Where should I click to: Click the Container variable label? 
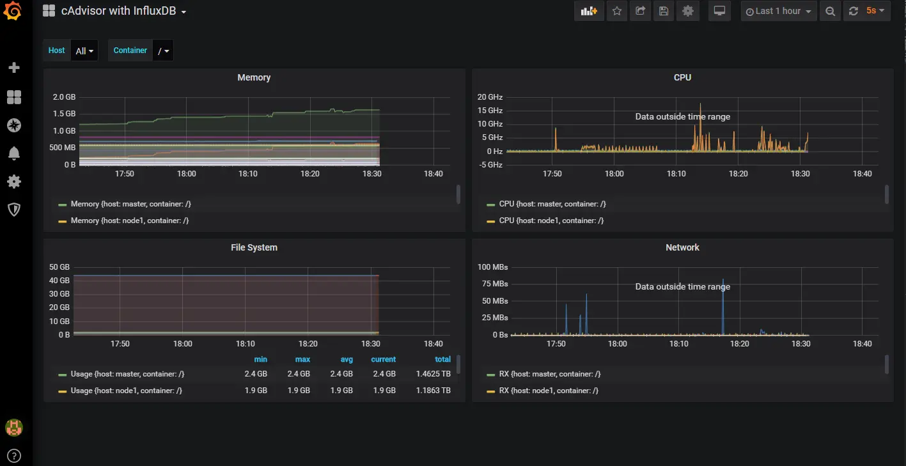[130, 50]
